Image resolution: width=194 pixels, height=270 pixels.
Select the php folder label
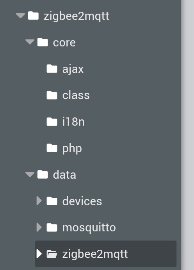(x=72, y=149)
